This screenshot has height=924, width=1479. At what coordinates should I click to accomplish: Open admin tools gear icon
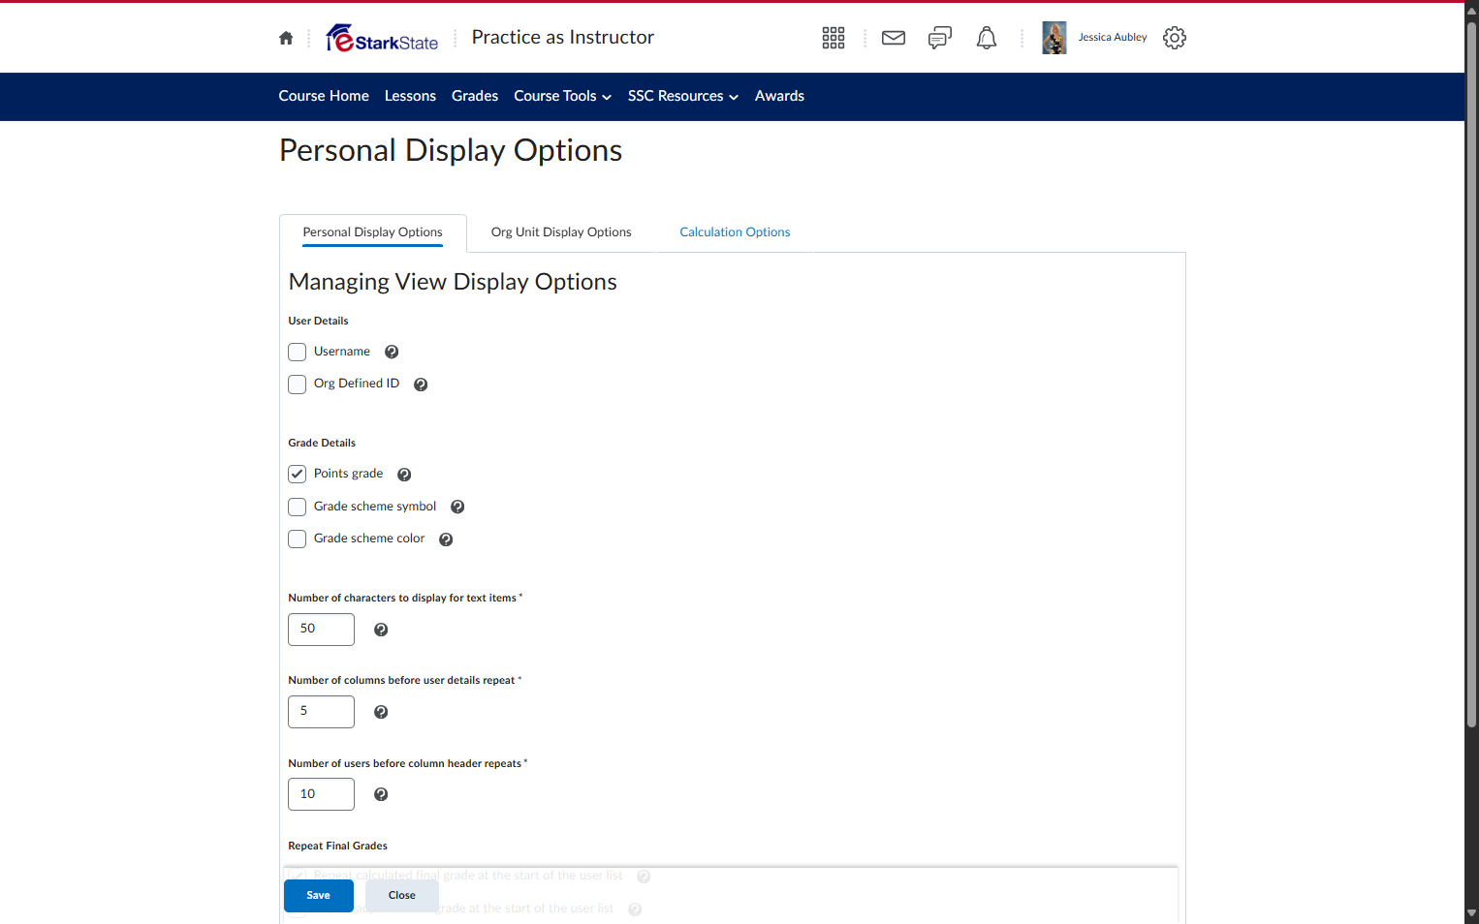1175,38
